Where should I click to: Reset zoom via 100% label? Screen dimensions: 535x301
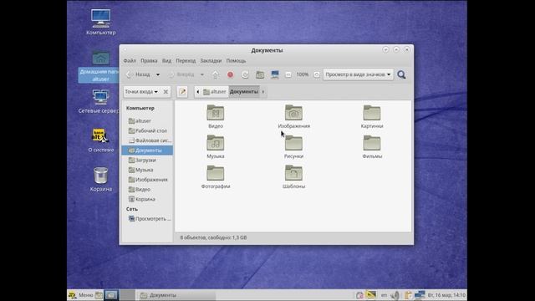coord(303,74)
